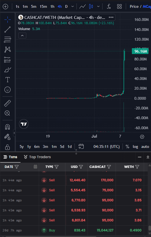Image resolution: width=151 pixels, height=237 pixels.
Task: Select the zoom in tool
Action: (x=7, y=113)
